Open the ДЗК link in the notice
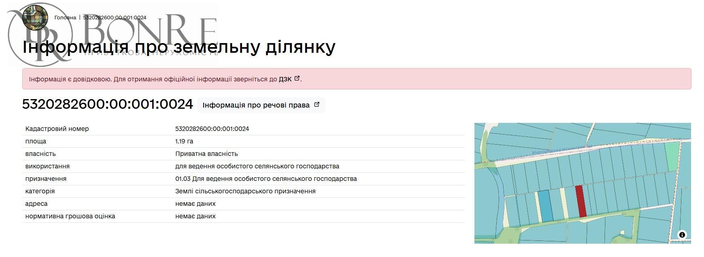 click(x=285, y=79)
